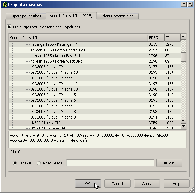
Task: Click the question mark help icon
Action: pyautogui.click(x=184, y=5)
